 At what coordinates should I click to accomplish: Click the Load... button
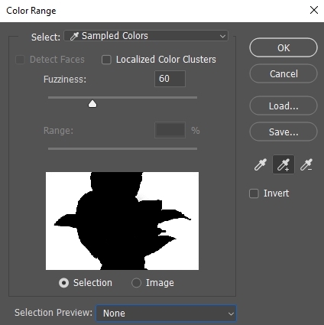tap(283, 106)
